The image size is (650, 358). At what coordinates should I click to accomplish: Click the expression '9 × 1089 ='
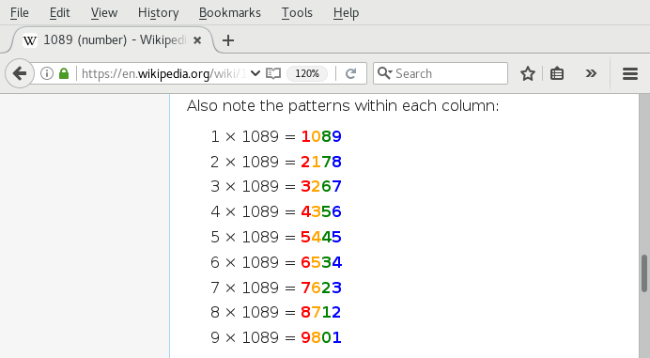click(x=253, y=337)
